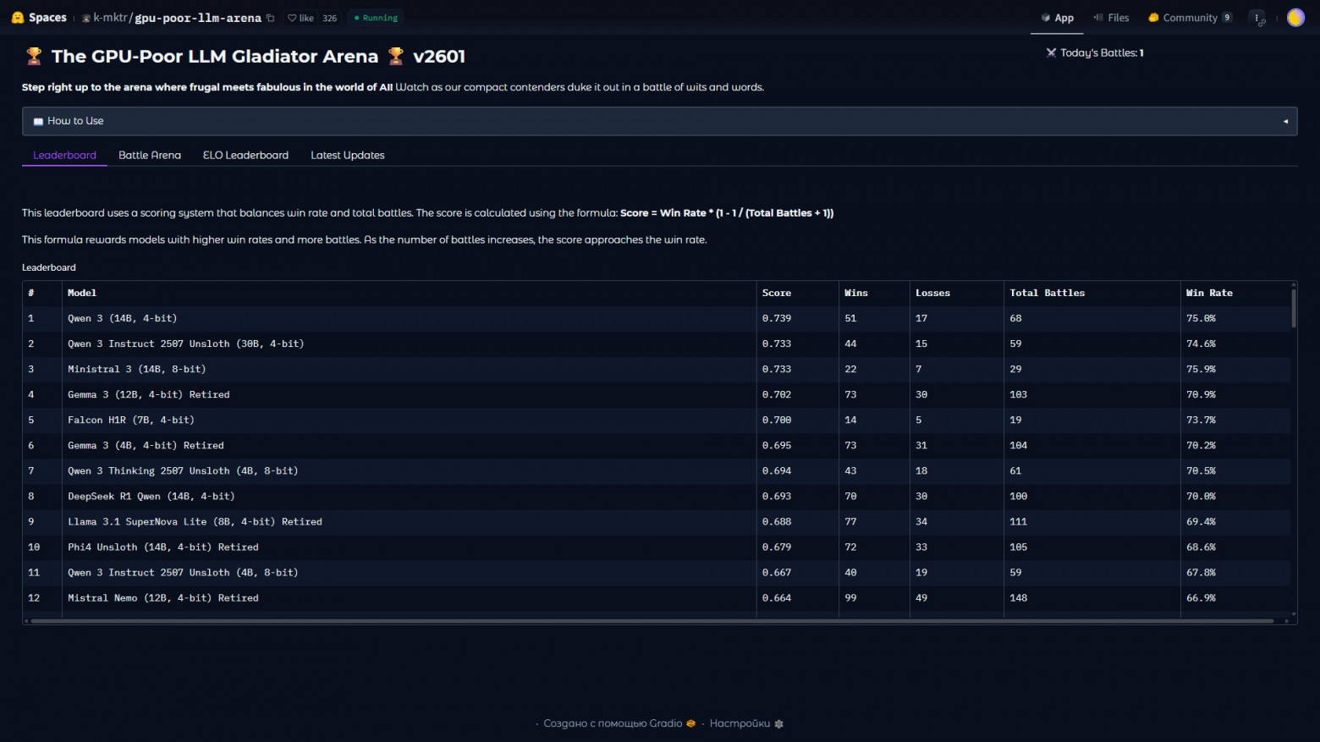Open the three-dot space options menu
Screen dimensions: 1320x742
click(x=1257, y=18)
